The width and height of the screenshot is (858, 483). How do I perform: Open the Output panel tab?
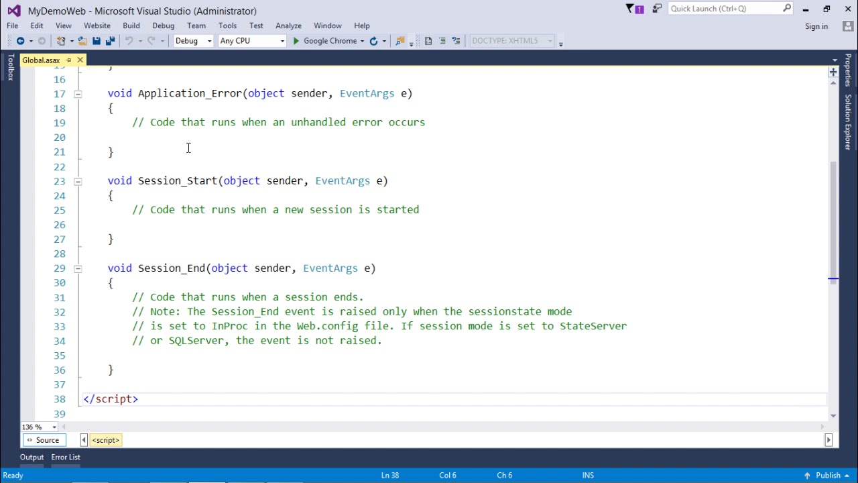(32, 458)
